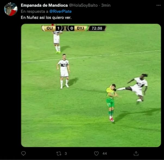Retweet this post using the arrows icon
The image size is (164, 160).
tap(59, 153)
